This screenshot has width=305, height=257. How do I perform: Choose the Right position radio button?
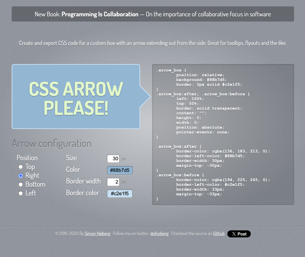(x=21, y=176)
